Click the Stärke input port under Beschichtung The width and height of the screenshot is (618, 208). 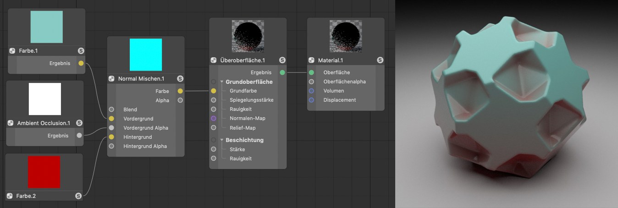point(214,149)
